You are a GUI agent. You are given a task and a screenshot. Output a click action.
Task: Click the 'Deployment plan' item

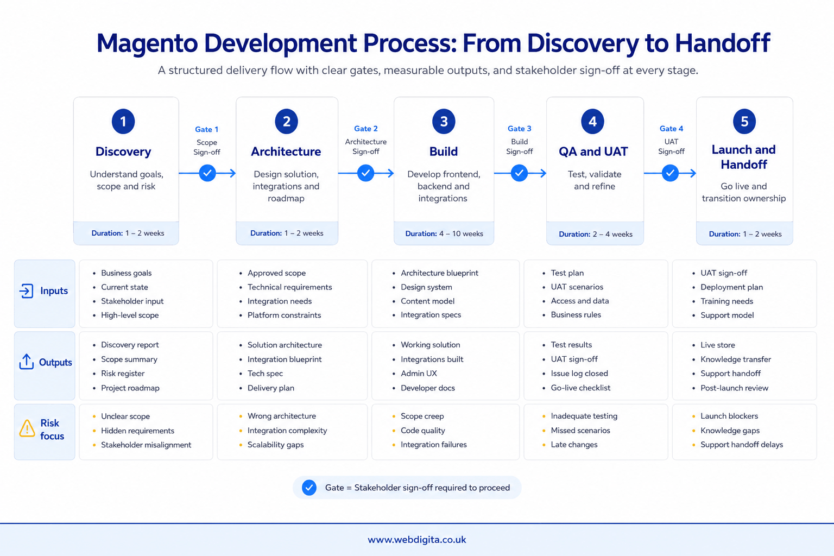(x=731, y=287)
